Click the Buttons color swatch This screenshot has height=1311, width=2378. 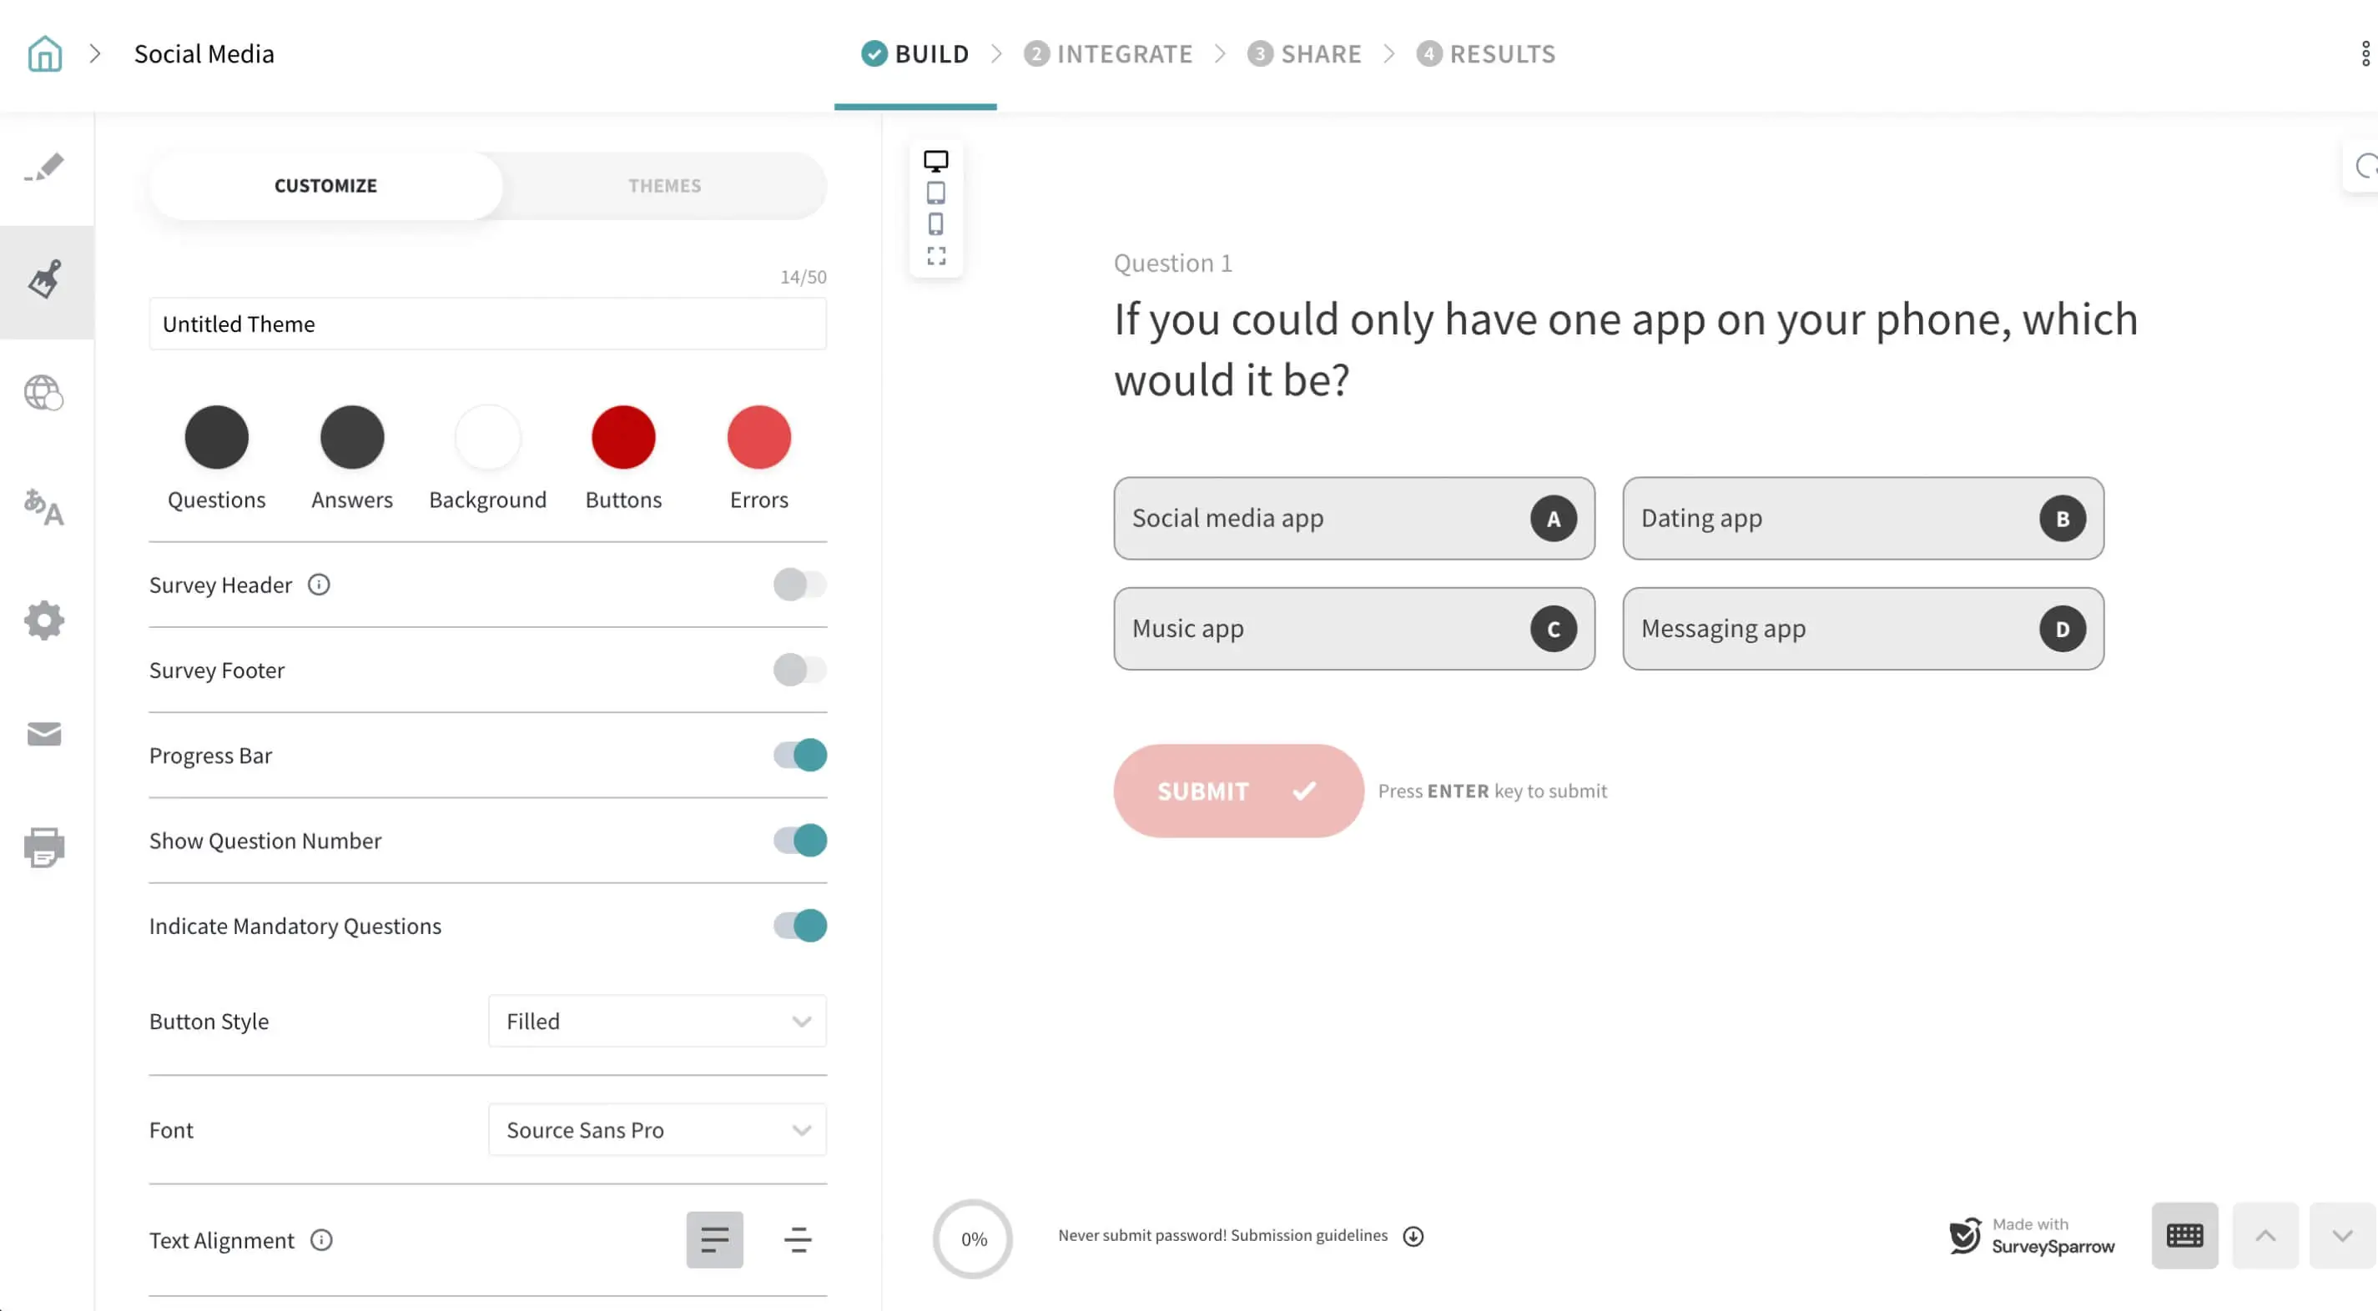pyautogui.click(x=623, y=436)
